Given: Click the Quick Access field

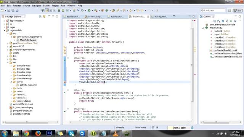Looking at the screenshot, I should click(213, 10).
